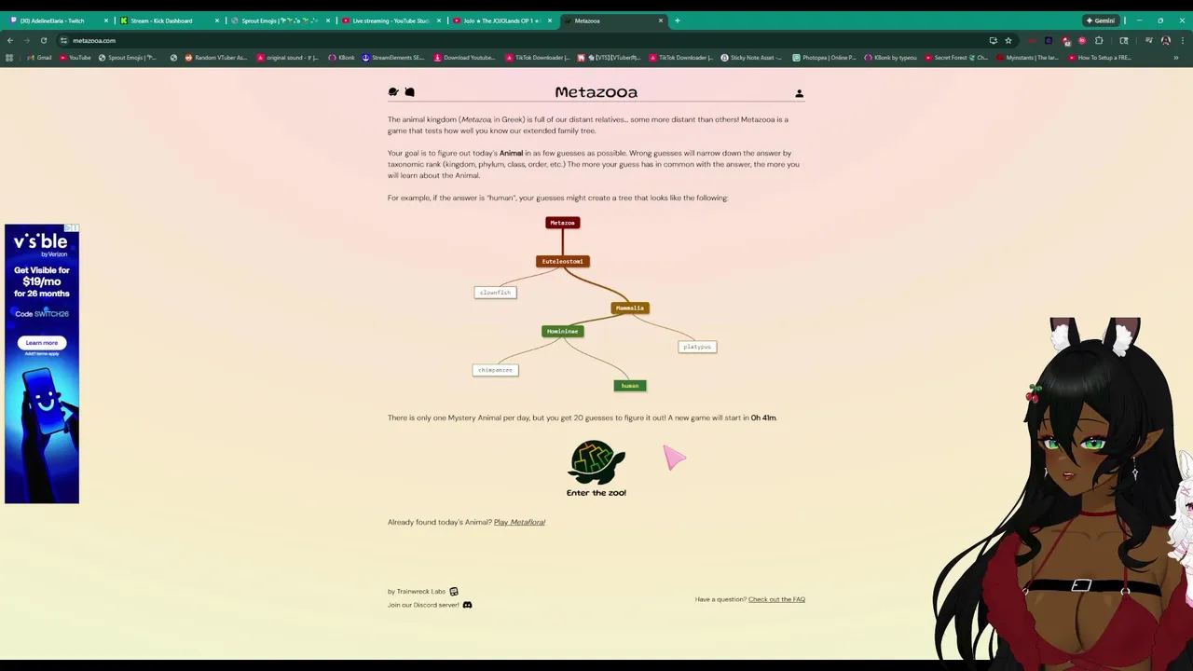Open the Random VTuber As... bookmark
This screenshot has width=1193, height=671.
click(x=216, y=58)
